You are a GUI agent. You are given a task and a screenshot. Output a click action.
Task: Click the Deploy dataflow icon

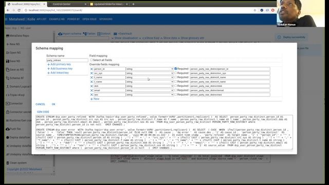[x=8, y=137]
